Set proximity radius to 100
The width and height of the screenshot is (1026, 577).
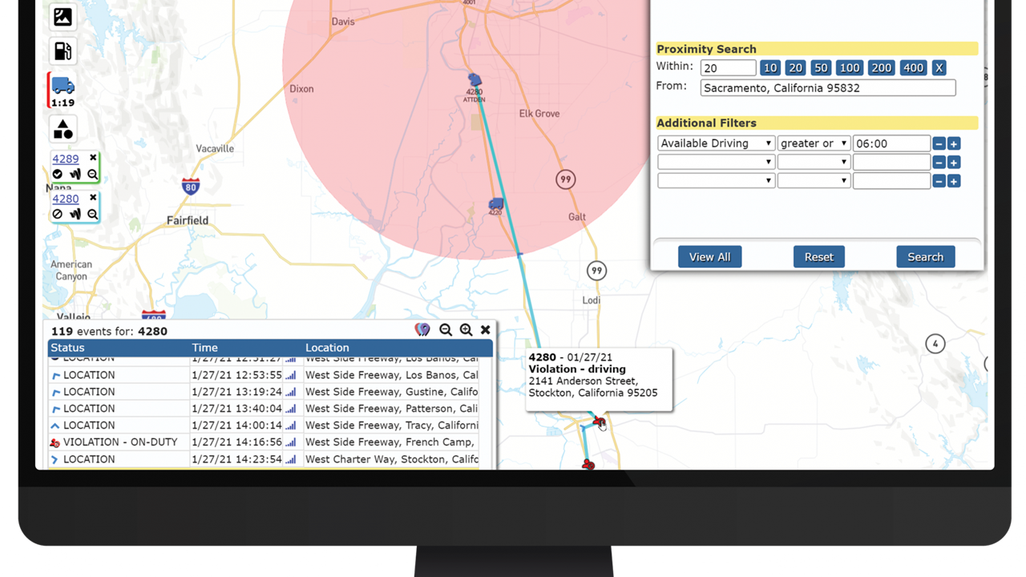(850, 68)
